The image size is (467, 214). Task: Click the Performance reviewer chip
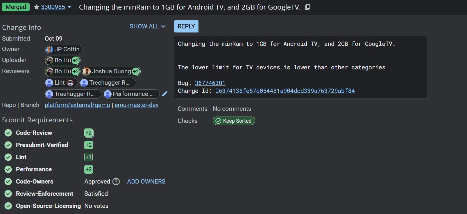(x=131, y=94)
